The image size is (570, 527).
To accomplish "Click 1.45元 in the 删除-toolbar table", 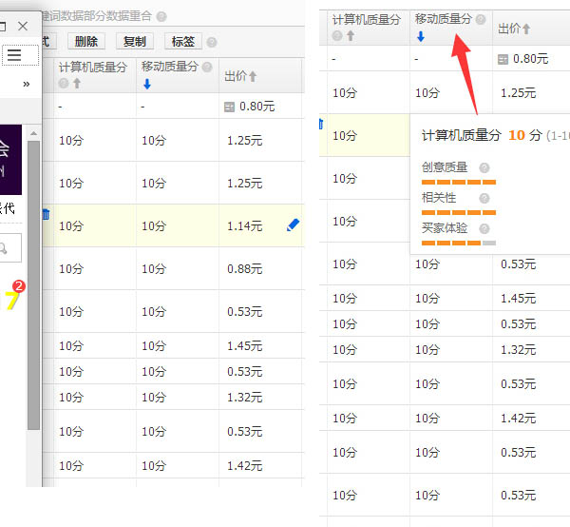I will tap(245, 345).
